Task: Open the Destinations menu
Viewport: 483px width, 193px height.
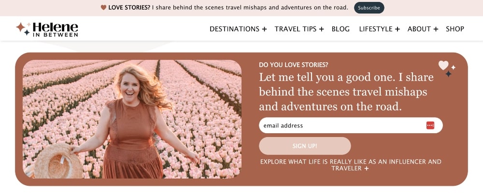Action: click(x=234, y=29)
